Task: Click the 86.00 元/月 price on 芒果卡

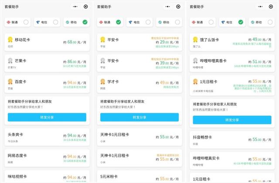Action: [x=75, y=61]
